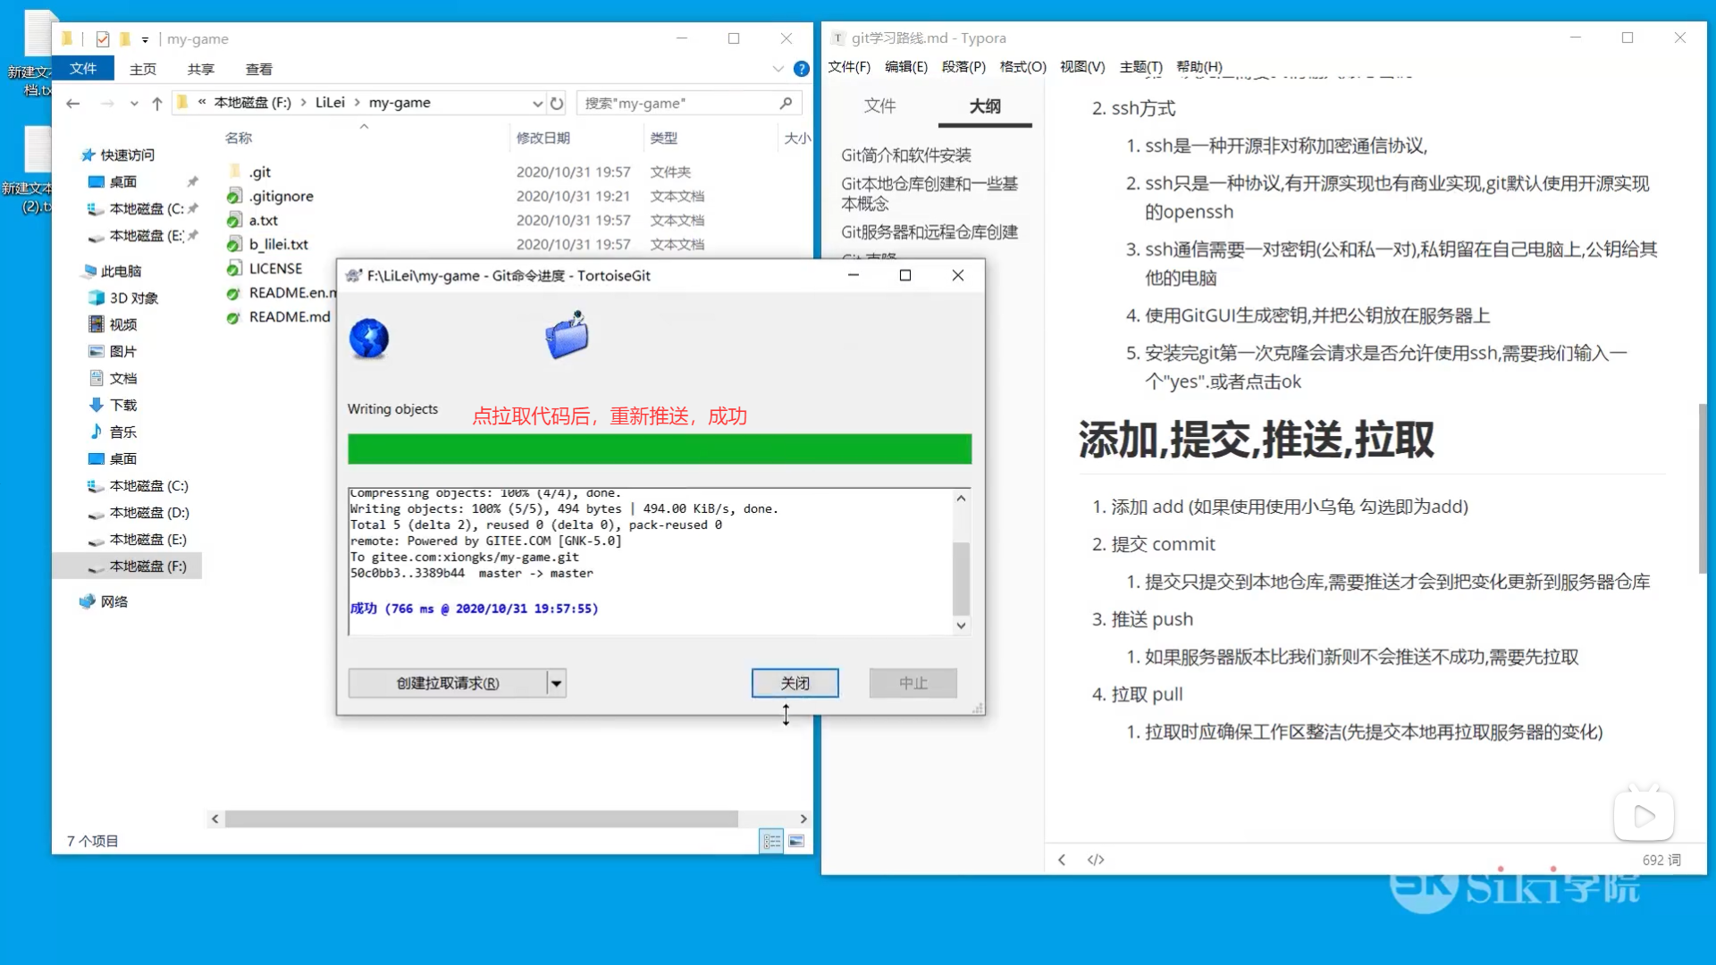Click the 创建拉取请求(R) button
Image resolution: width=1716 pixels, height=965 pixels.
pyautogui.click(x=447, y=684)
